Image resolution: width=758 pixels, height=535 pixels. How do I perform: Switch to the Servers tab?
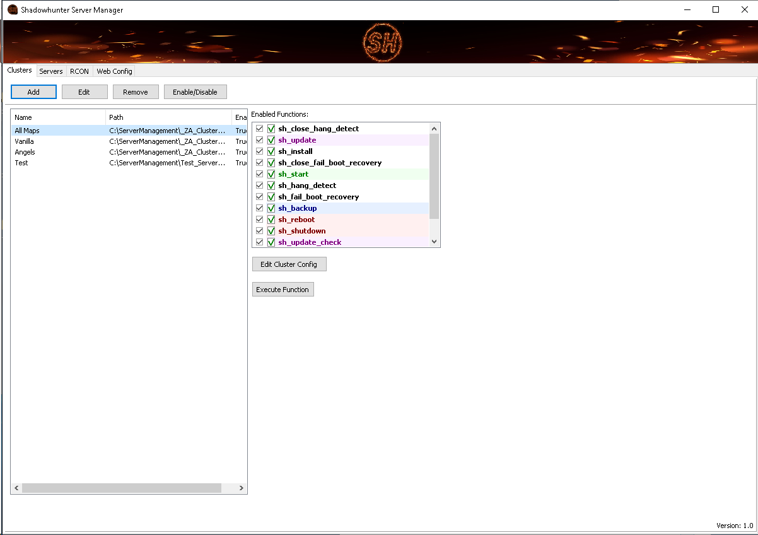tap(50, 71)
